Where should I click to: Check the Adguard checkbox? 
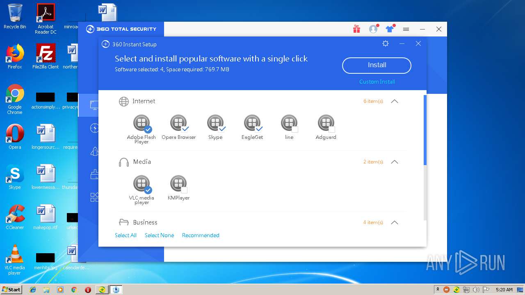[332, 129]
